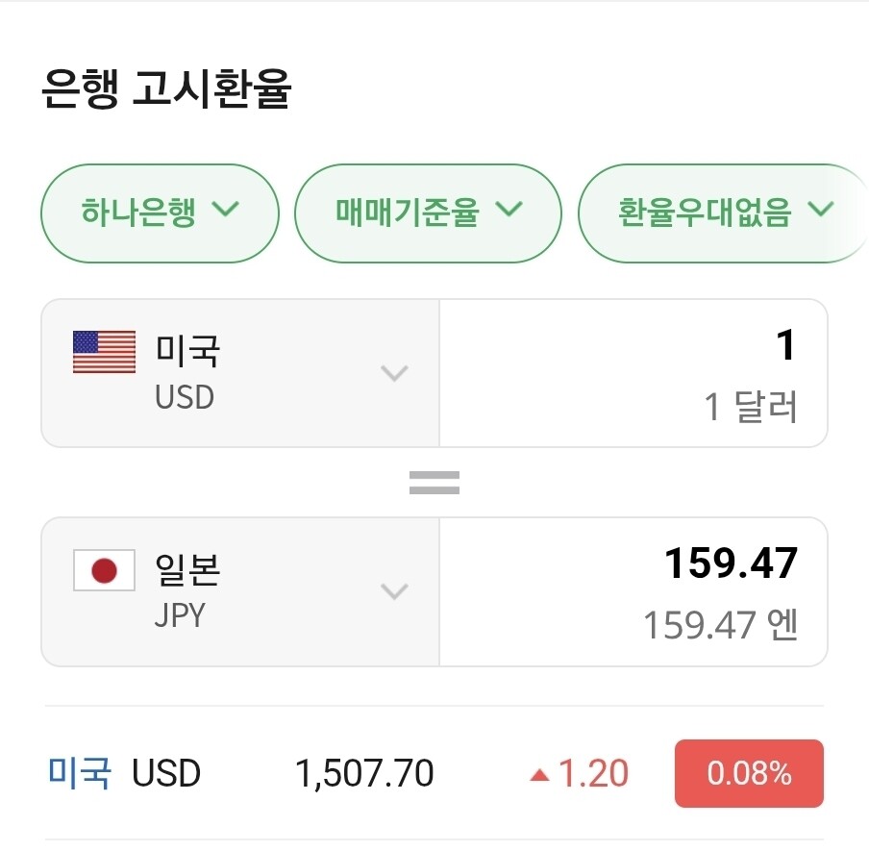Click the 159.47 엔 amount caption
The width and height of the screenshot is (869, 851).
[x=720, y=626]
